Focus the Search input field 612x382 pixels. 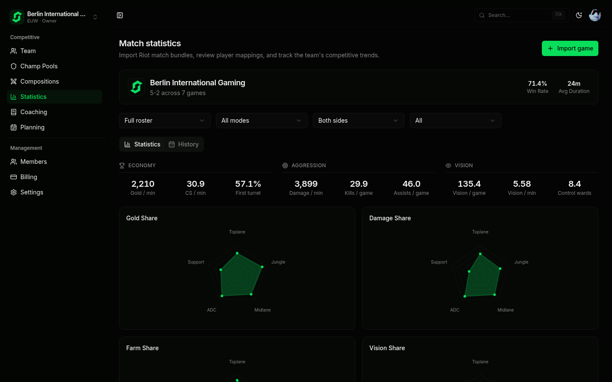click(522, 15)
